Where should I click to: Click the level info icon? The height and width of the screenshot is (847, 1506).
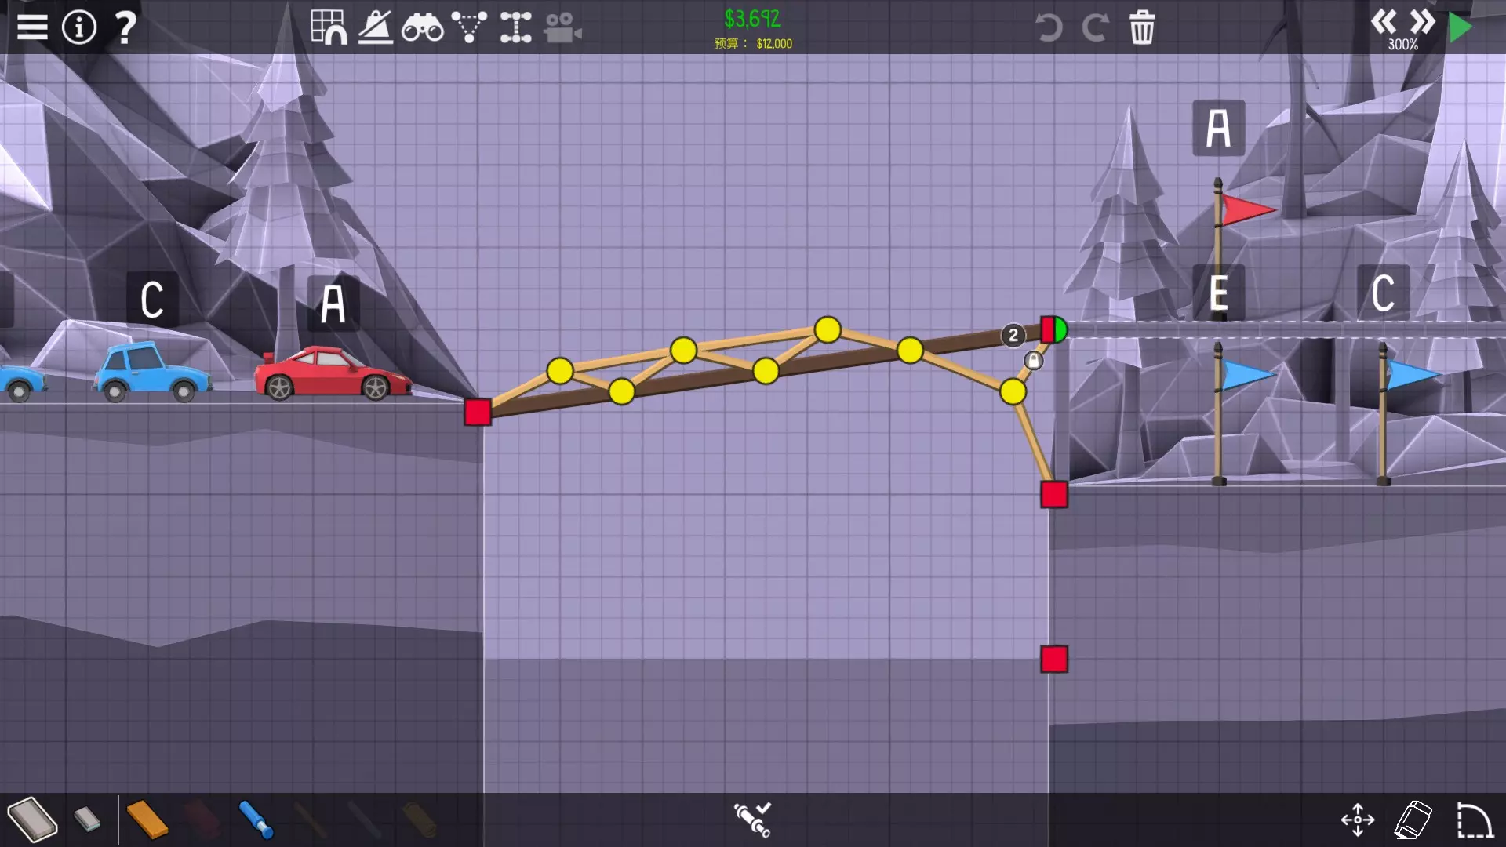(78, 27)
